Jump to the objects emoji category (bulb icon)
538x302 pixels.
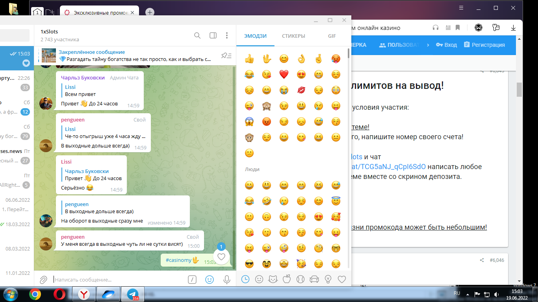[328, 279]
